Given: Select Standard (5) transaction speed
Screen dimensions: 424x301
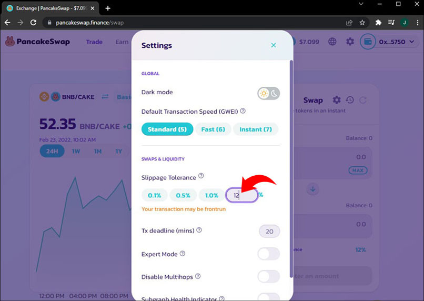Looking at the screenshot, I should point(167,129).
